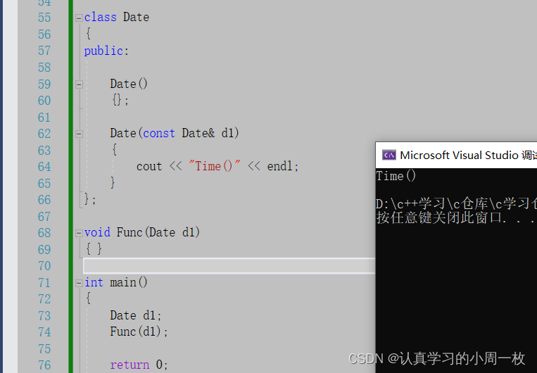Click line number 55
Screen dimensions: 537x373
coord(44,18)
